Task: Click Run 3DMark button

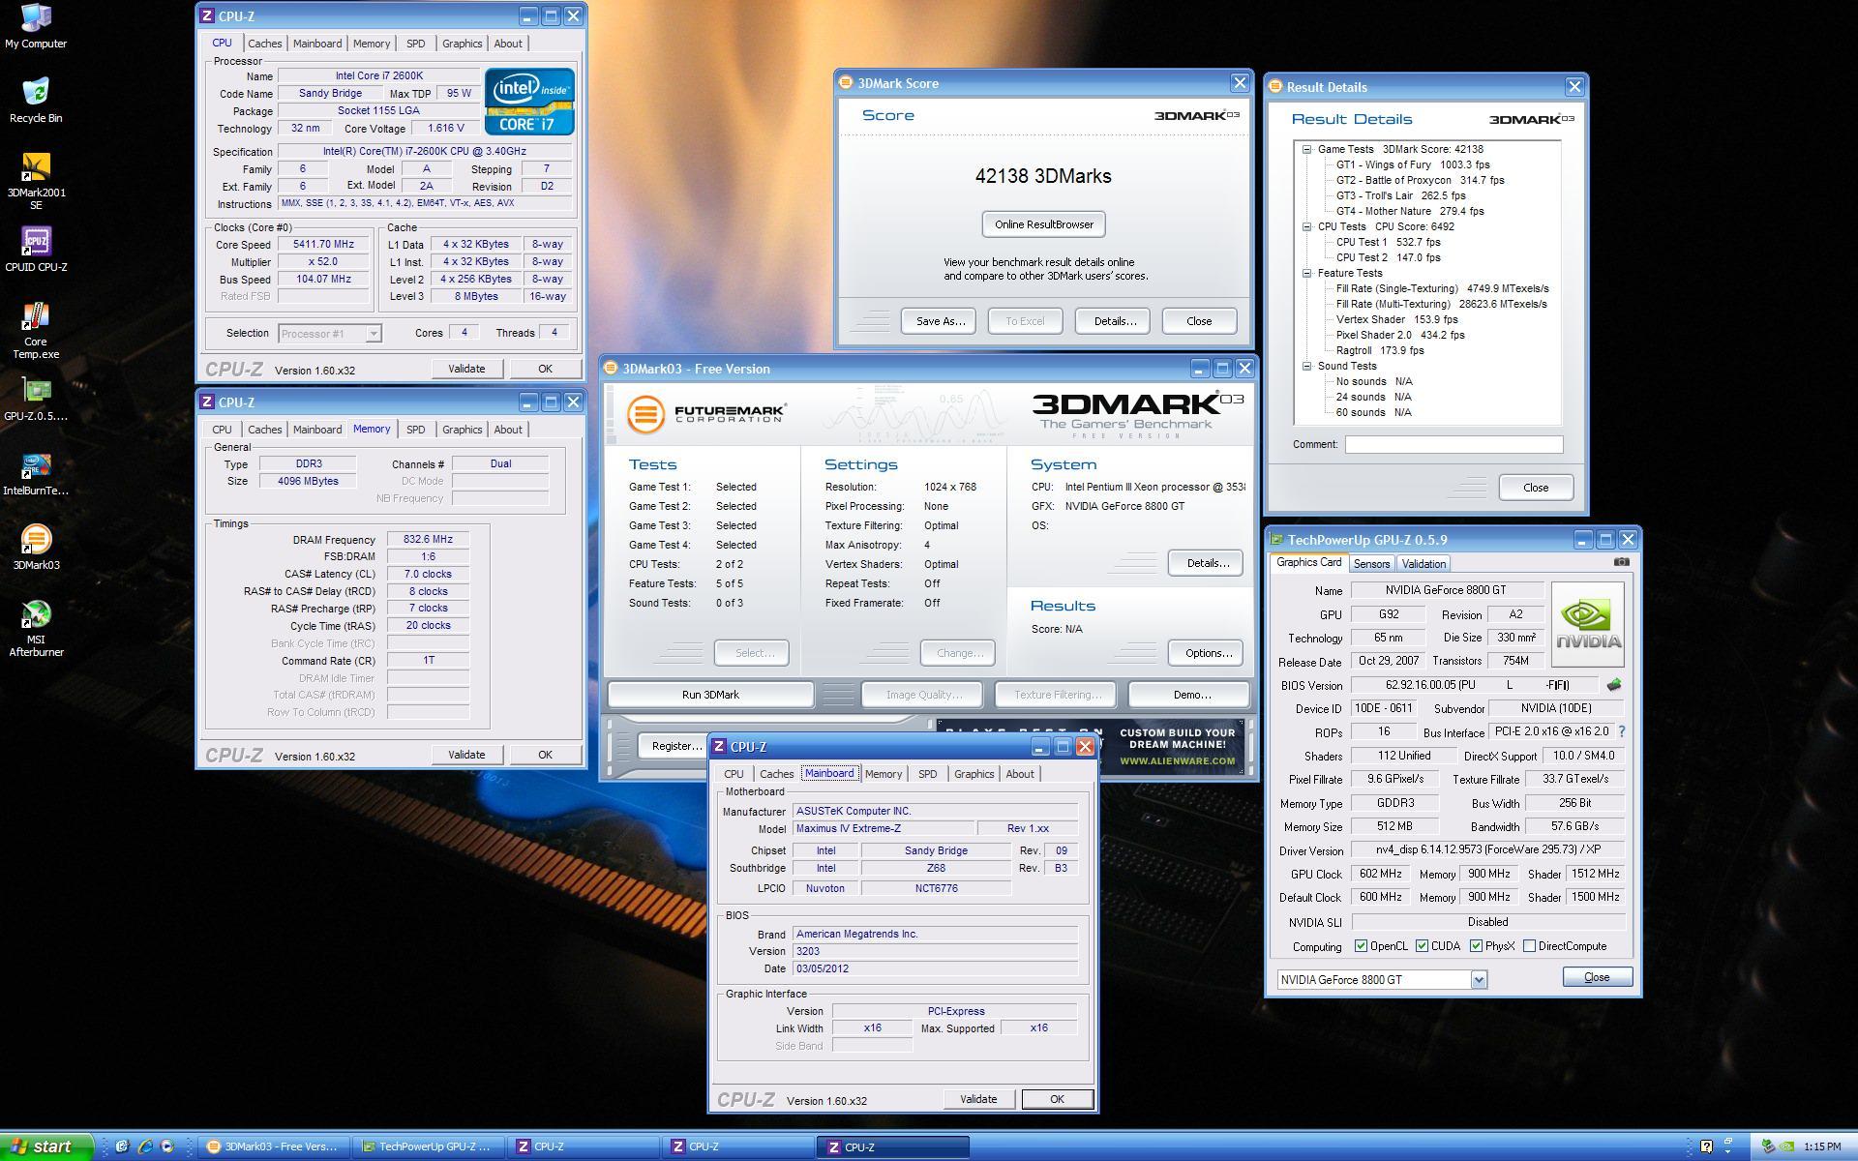Action: 710,695
